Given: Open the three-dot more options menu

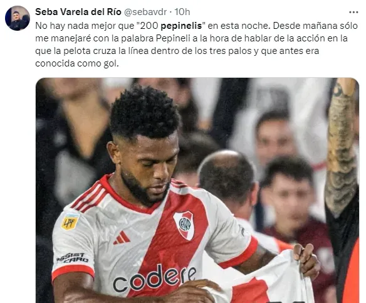Looking at the screenshot, I should pyautogui.click(x=353, y=12).
